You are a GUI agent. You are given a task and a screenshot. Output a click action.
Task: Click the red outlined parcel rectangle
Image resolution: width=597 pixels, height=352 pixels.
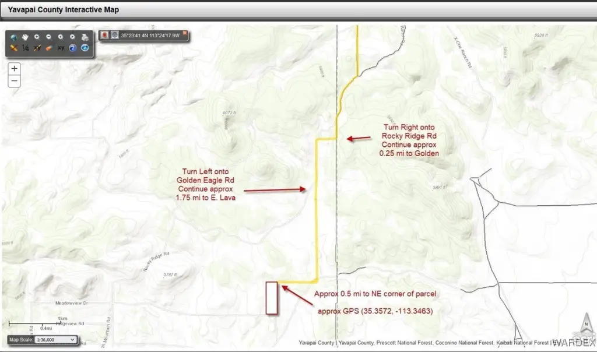[x=271, y=298]
